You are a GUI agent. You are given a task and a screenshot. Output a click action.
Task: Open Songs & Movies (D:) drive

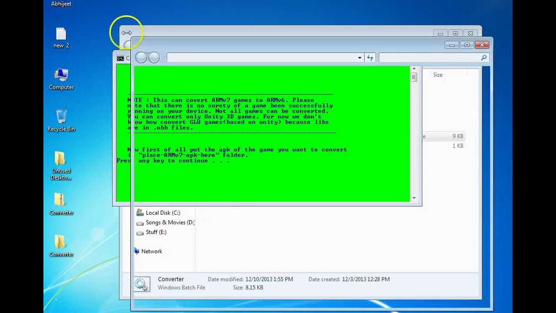pyautogui.click(x=165, y=222)
